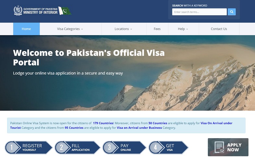Open the Locations dropdown menu
The image size is (255, 158).
pos(123,29)
